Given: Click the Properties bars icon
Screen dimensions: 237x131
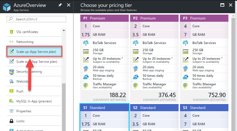Looking at the screenshot, I should pyautogui.click(x=11, y=111).
